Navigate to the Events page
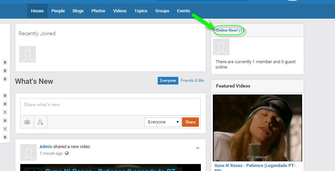Screen dimensions: 335x171 183,11
